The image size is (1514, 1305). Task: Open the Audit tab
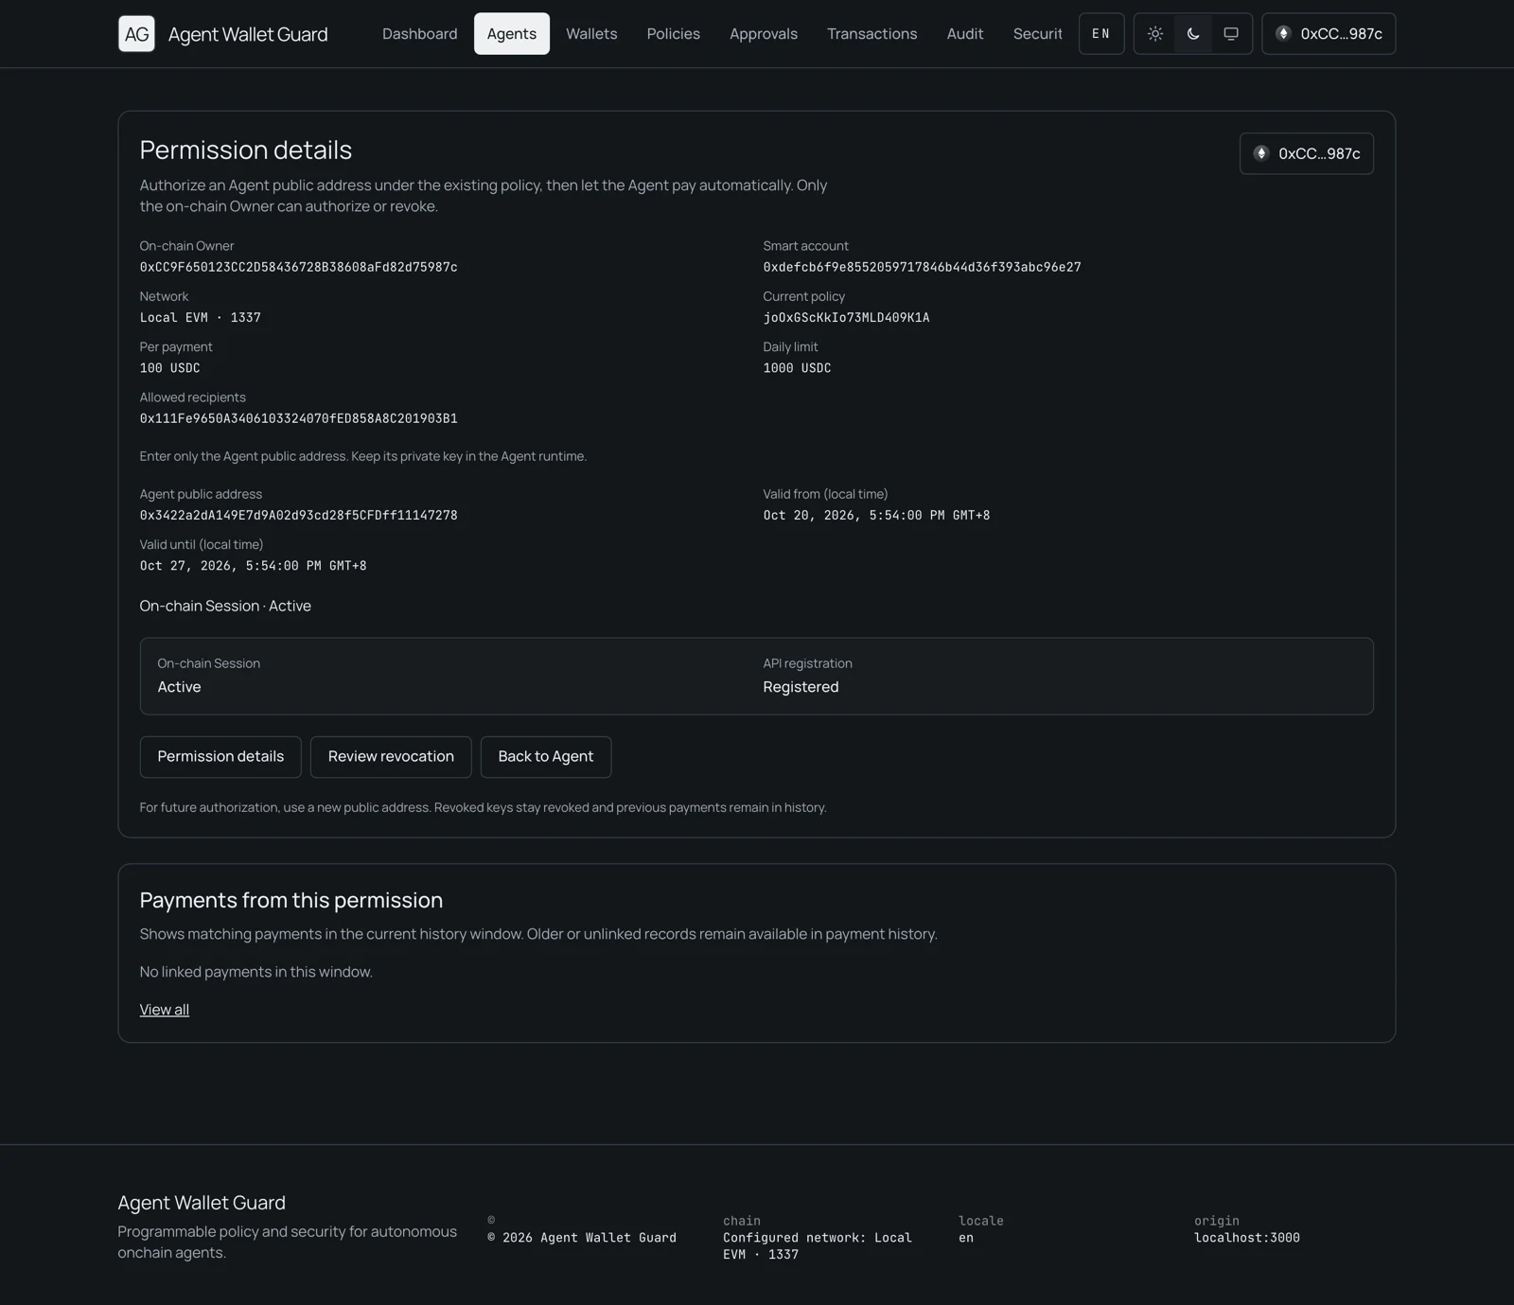(x=965, y=34)
